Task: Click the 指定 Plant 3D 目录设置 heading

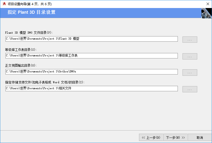Action: tap(32, 12)
